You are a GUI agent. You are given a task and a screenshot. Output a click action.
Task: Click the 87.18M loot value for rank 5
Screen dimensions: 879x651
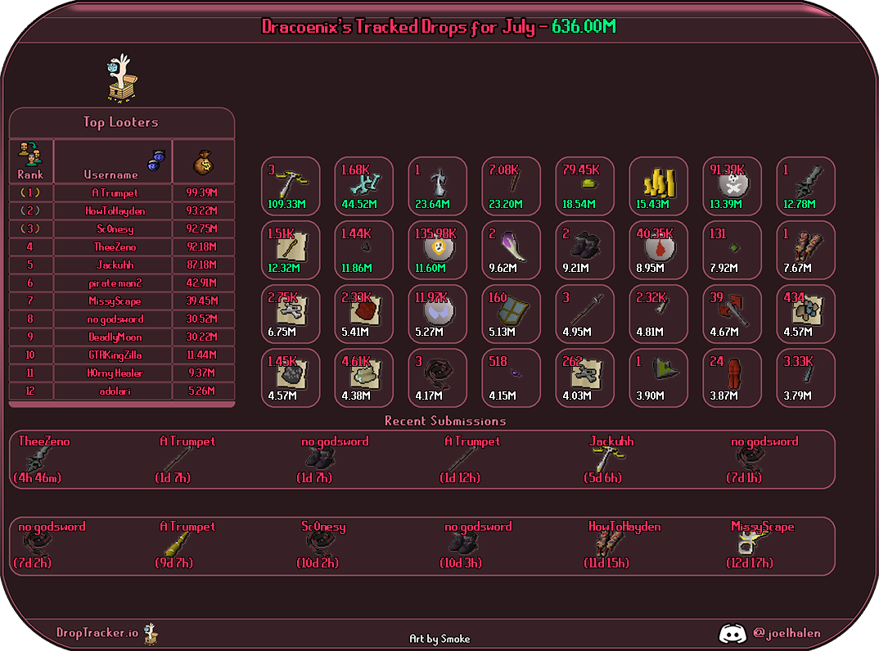coord(202,264)
